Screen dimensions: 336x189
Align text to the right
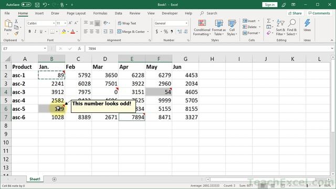click(x=97, y=31)
